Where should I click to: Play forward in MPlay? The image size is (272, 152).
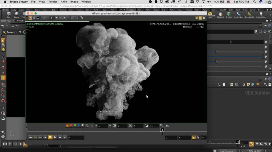55,137
